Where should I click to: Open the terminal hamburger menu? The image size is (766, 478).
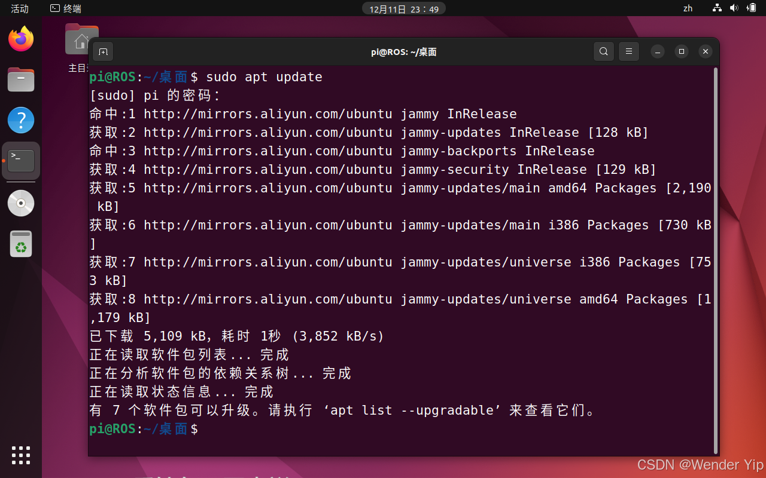pos(629,51)
